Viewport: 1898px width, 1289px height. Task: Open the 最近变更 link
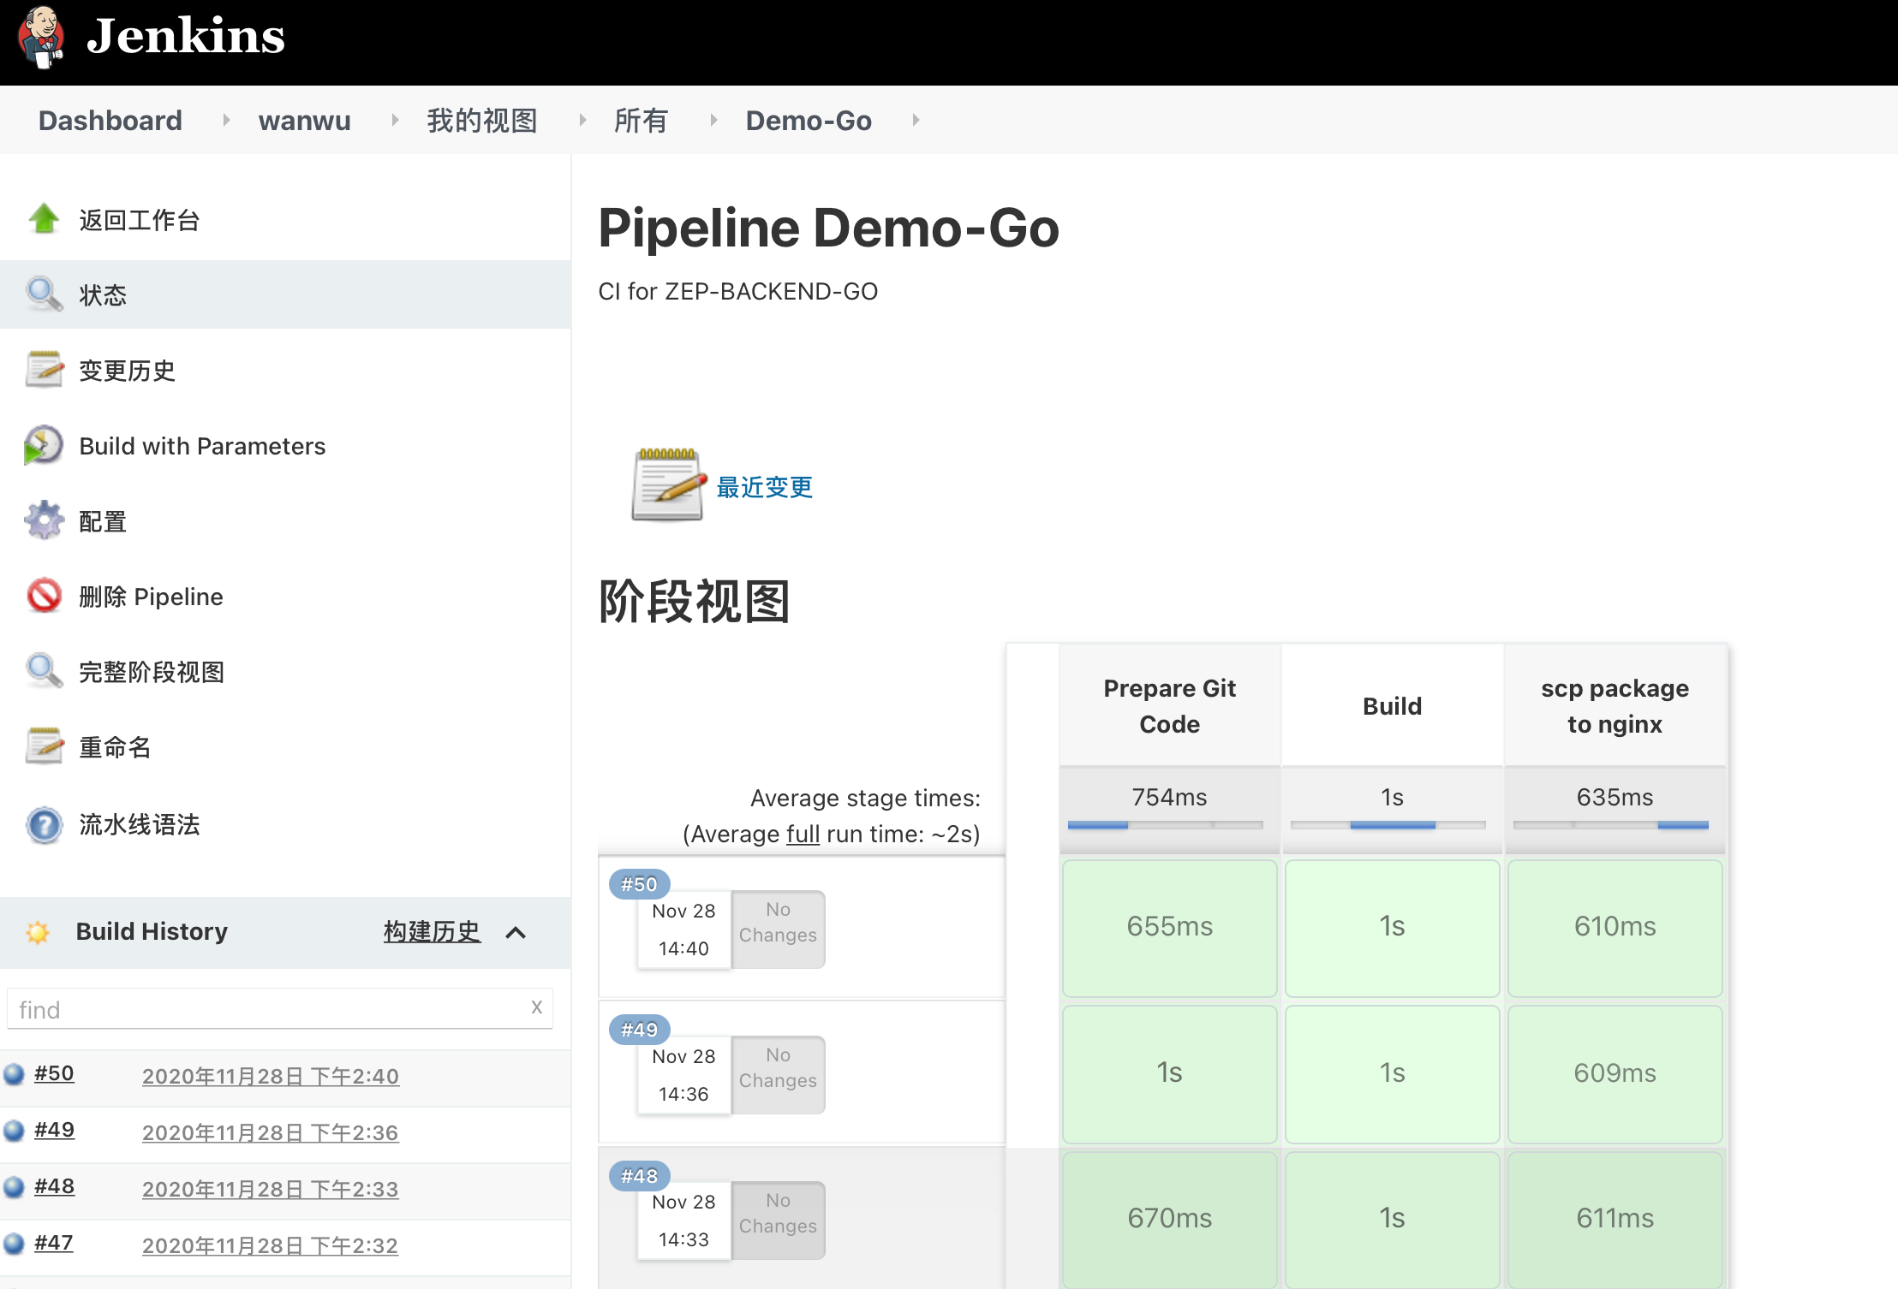pyautogui.click(x=764, y=487)
